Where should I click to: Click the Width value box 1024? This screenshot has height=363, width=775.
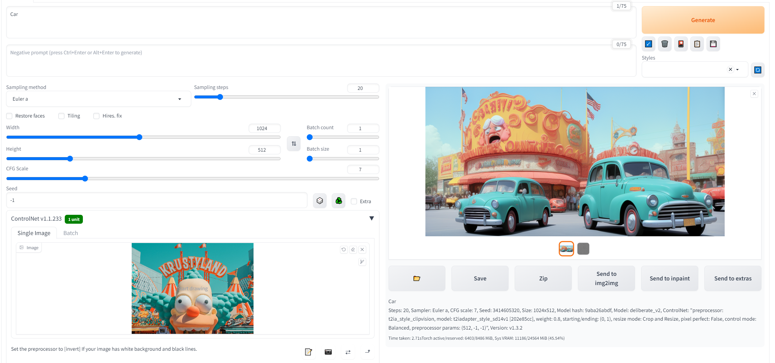click(x=265, y=128)
